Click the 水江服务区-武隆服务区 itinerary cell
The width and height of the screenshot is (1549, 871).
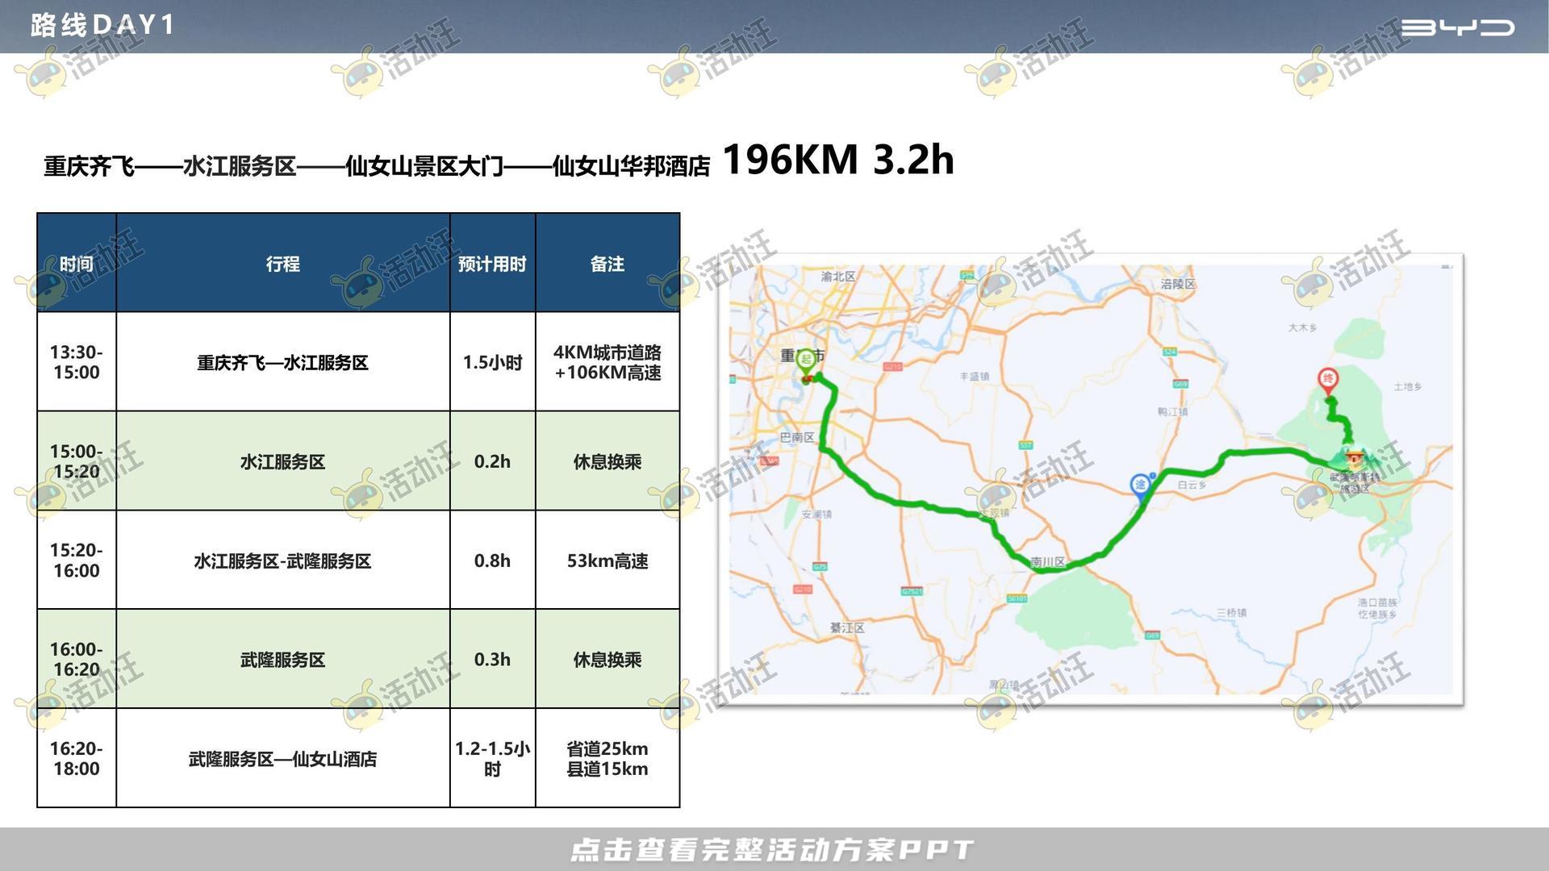pyautogui.click(x=283, y=561)
